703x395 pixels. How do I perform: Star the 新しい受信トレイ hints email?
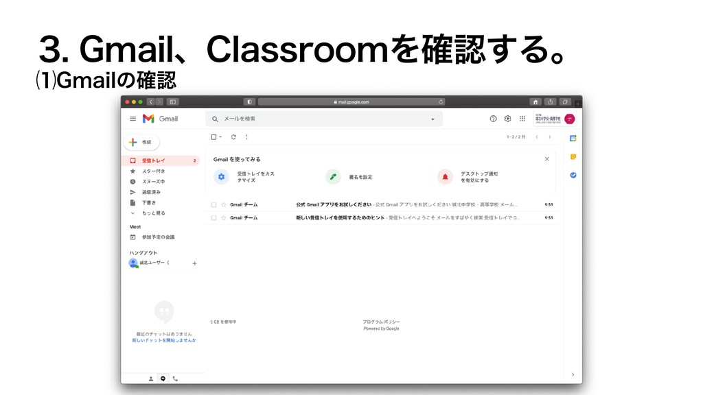click(224, 218)
